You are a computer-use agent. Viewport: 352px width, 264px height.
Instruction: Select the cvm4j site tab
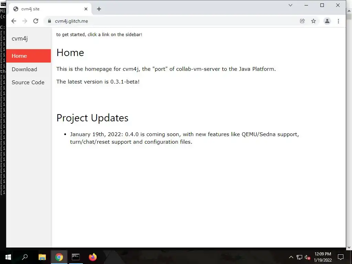50,9
